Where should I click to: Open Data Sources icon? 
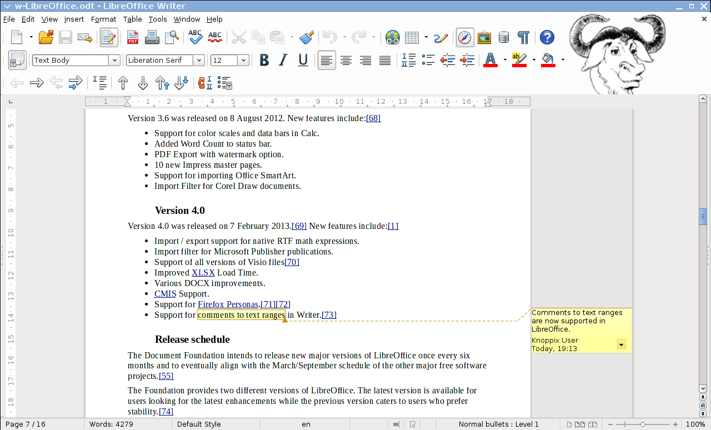tap(504, 38)
